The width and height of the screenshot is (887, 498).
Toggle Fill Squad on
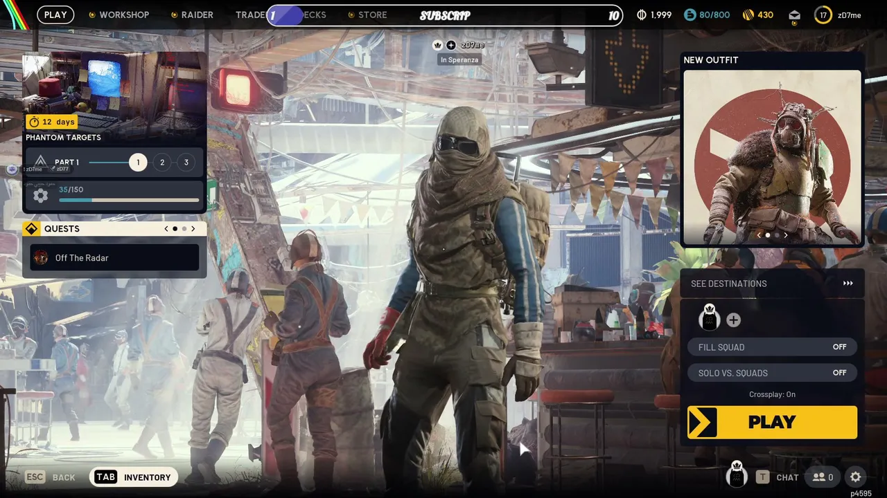pos(772,347)
